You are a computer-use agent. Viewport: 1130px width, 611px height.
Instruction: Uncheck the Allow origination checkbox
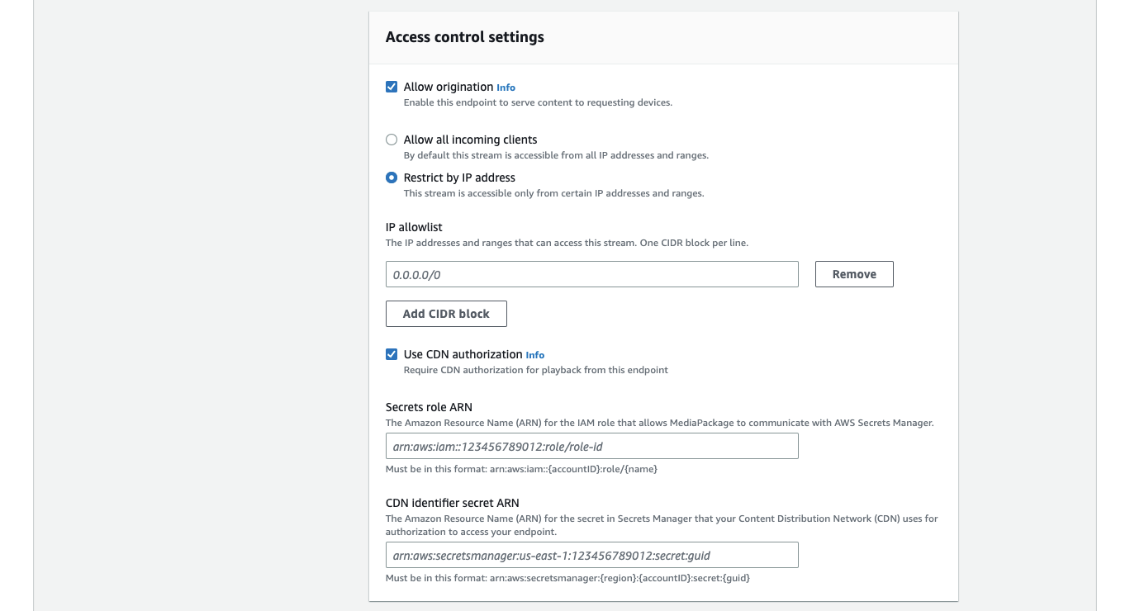[x=392, y=87]
